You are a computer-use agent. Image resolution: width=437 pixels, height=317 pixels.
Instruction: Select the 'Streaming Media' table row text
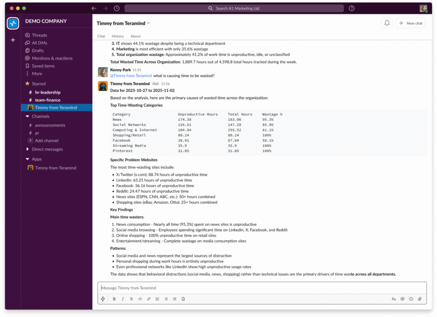click(129, 146)
